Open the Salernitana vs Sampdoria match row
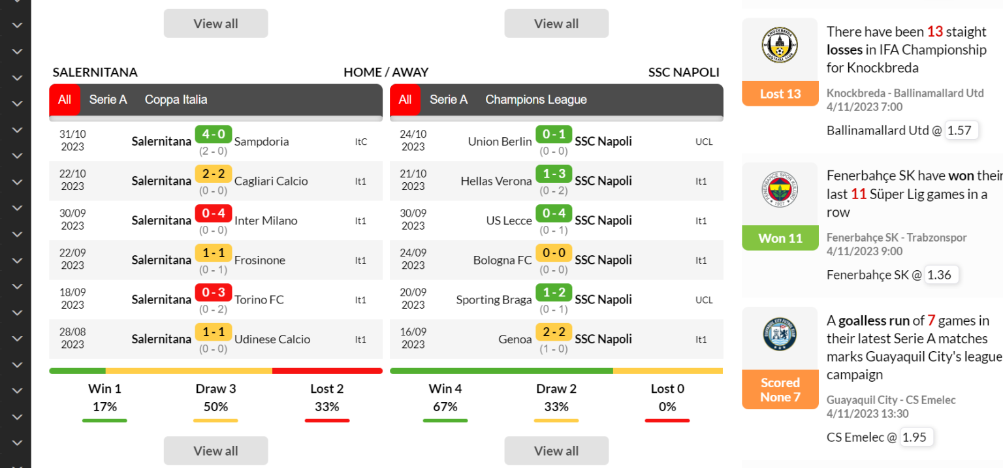The width and height of the screenshot is (1003, 468). (x=215, y=141)
